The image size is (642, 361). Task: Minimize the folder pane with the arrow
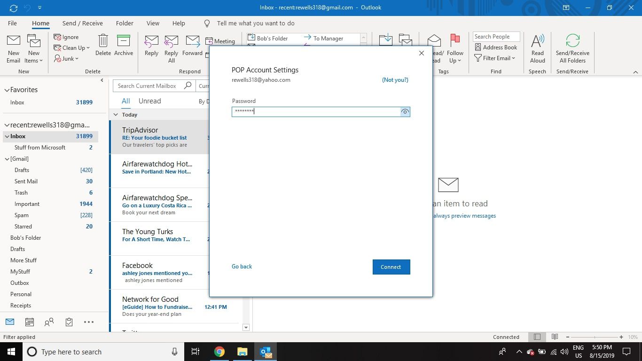coord(102,80)
